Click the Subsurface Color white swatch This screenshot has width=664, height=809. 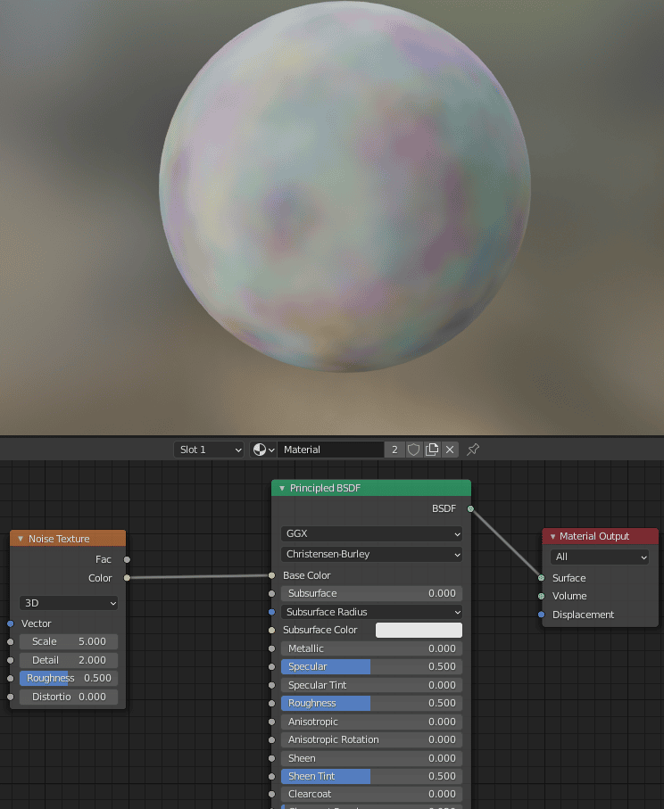click(419, 630)
